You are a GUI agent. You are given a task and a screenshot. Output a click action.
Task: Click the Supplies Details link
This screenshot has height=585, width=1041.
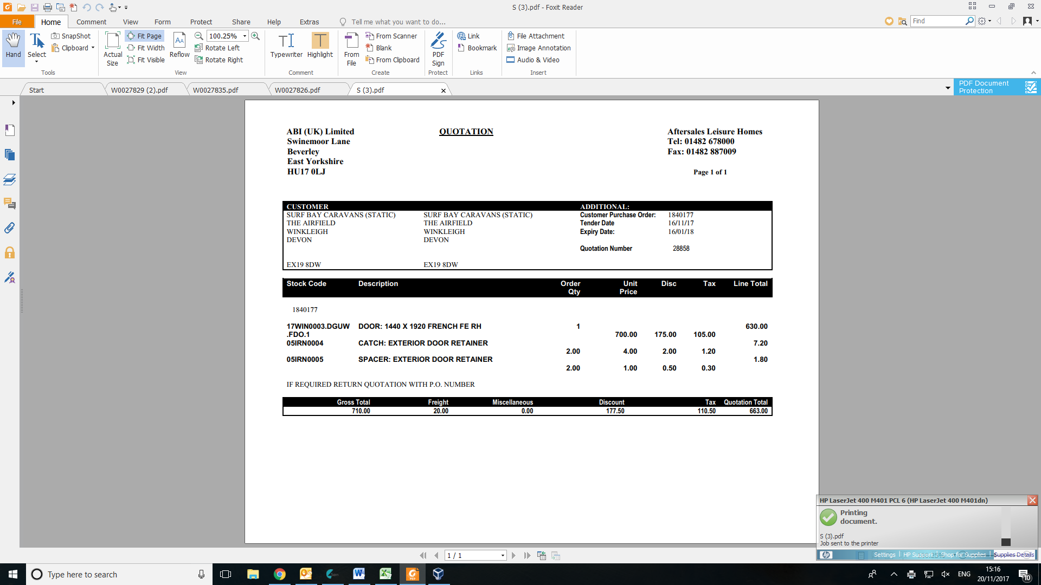1013,555
